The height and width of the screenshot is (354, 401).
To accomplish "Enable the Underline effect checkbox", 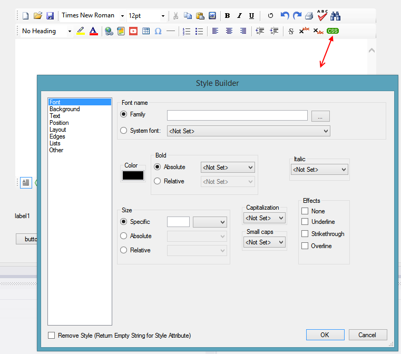I will point(305,222).
